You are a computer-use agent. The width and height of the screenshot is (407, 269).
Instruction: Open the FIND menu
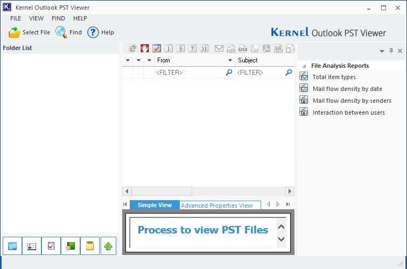[x=58, y=18]
